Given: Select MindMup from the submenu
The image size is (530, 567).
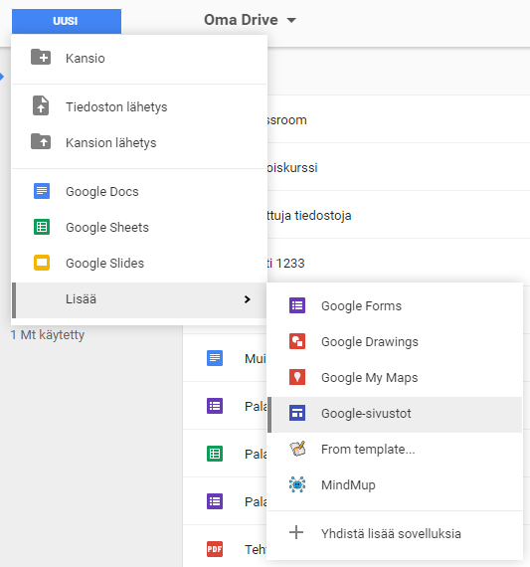Looking at the screenshot, I should (x=395, y=484).
